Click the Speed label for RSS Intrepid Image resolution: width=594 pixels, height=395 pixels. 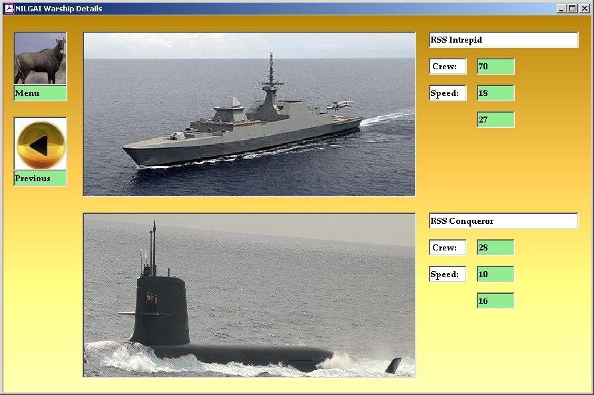[447, 93]
